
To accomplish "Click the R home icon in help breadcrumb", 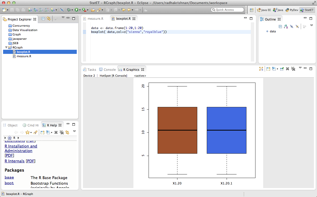I will (x=10, y=138).
